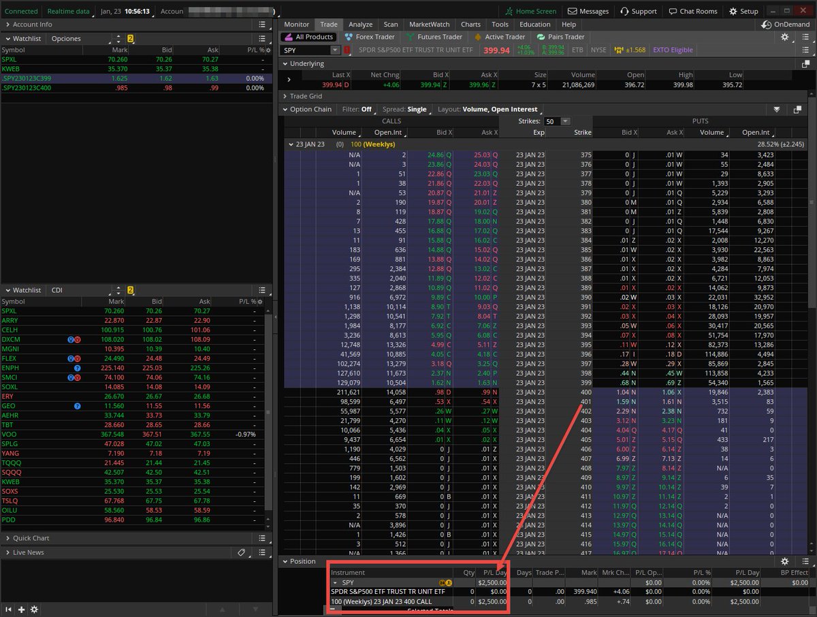The image size is (817, 617).
Task: Detach the Underlying section
Action: tap(806, 63)
